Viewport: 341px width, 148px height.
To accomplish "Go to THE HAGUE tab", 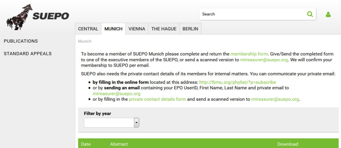I will click(x=164, y=29).
